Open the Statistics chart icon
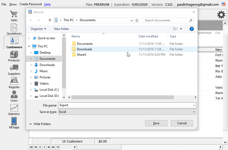Viewport: 228px width, 150px height. coord(14,108)
